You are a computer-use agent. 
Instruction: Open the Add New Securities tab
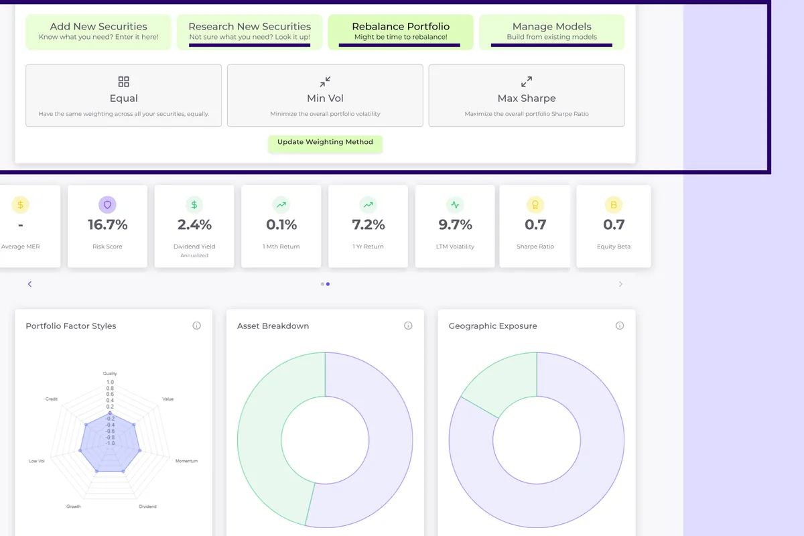tap(98, 31)
